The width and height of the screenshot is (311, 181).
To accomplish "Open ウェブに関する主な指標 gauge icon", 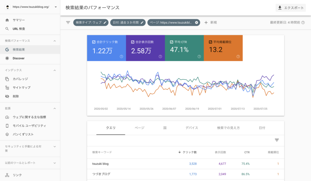I will click(7, 117).
